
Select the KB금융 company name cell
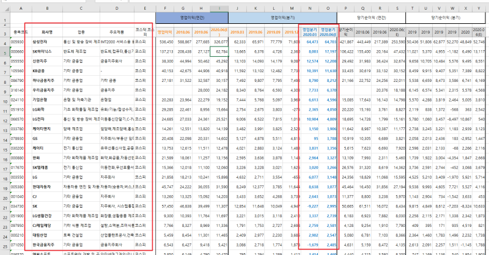click(47, 71)
